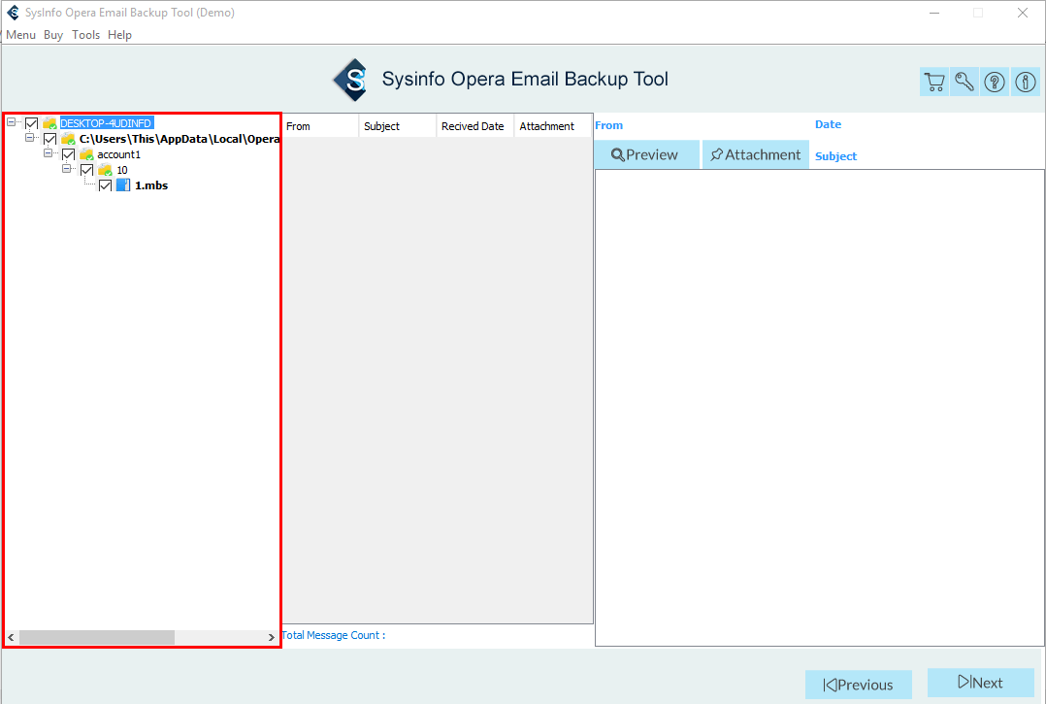The image size is (1046, 704).
Task: Click the DESKTOP-4UDINFD folder icon
Action: tap(49, 122)
